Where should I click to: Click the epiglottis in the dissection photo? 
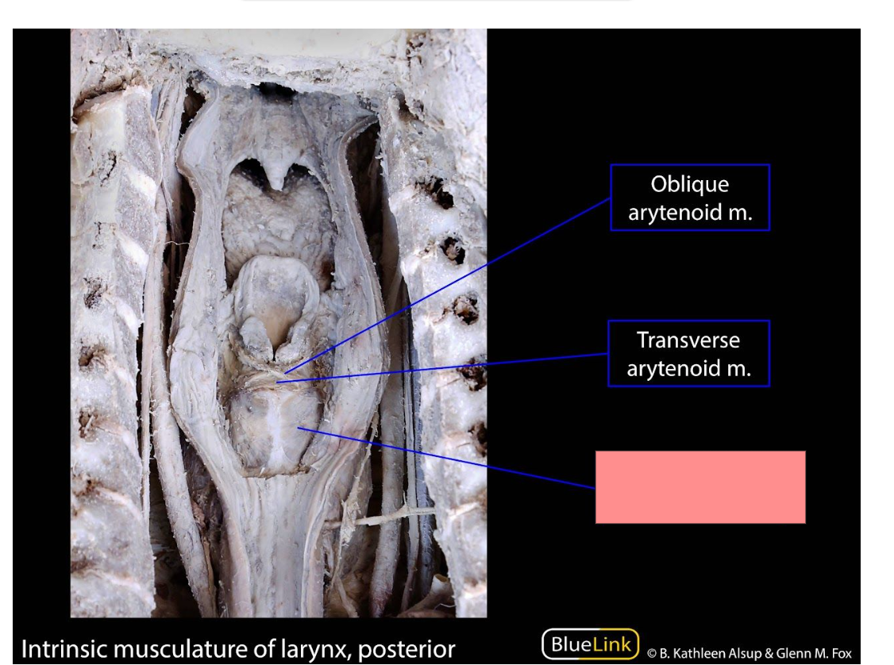pos(276,288)
